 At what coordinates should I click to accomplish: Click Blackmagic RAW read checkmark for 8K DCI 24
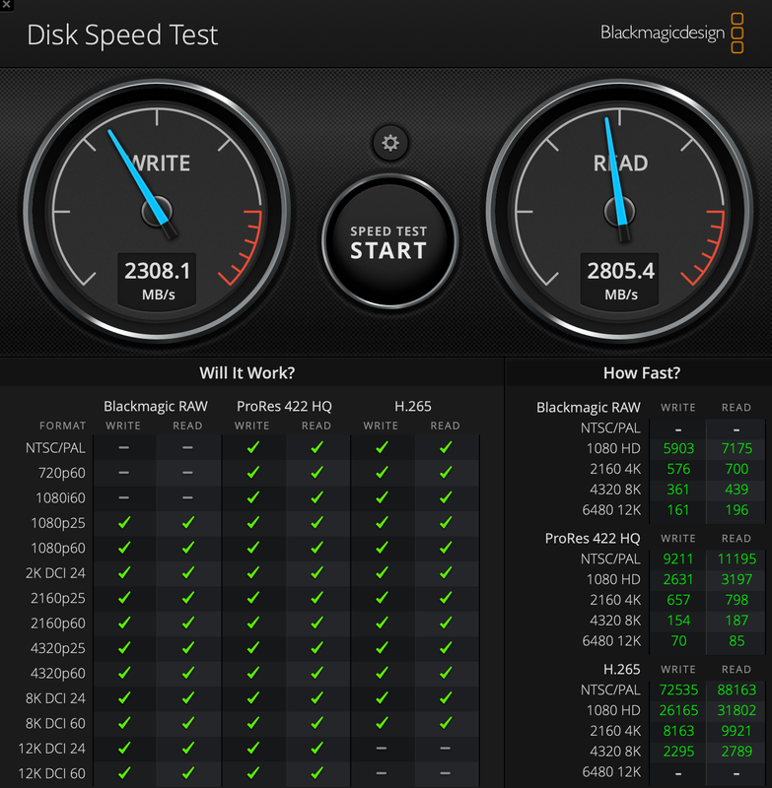pyautogui.click(x=188, y=697)
